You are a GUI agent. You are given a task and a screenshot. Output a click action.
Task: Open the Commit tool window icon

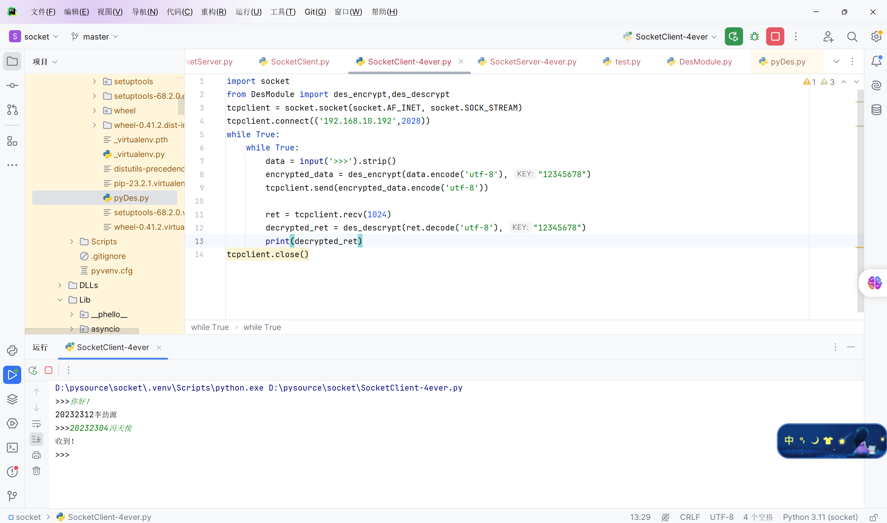pyautogui.click(x=12, y=86)
